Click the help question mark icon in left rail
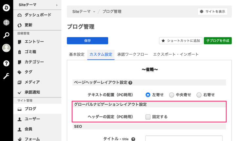The image size is (237, 141). [6, 63]
